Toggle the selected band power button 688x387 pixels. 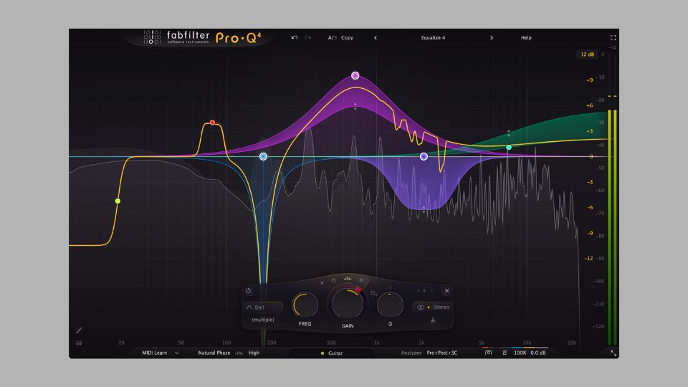pos(249,291)
